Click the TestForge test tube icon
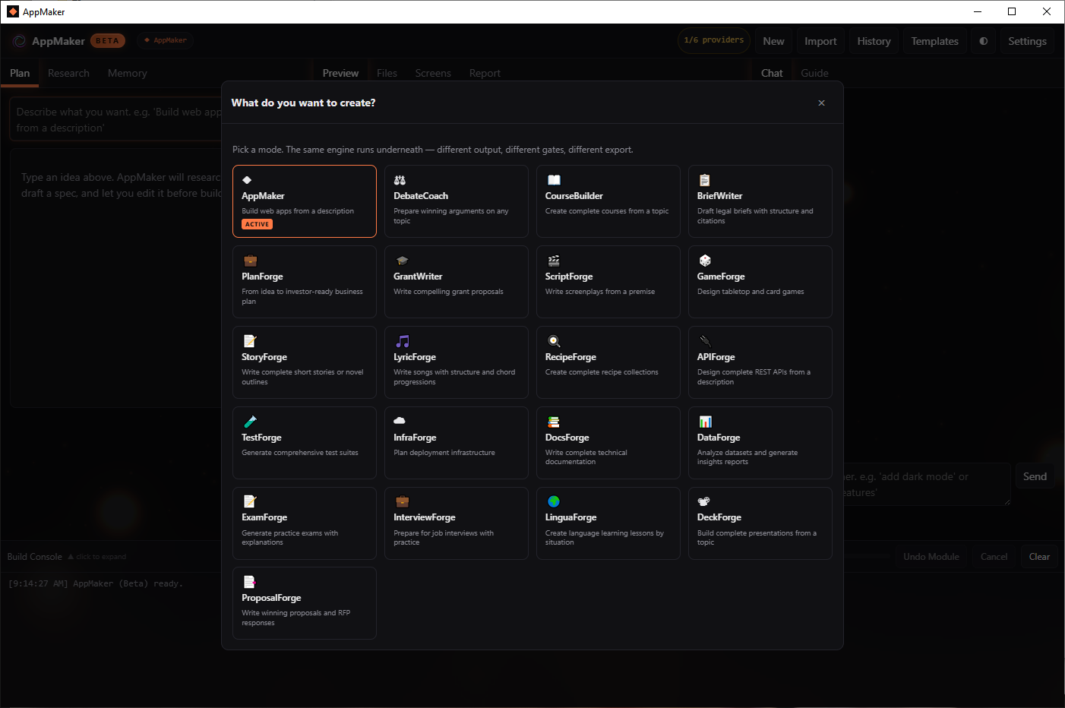1065x708 pixels. coord(249,422)
